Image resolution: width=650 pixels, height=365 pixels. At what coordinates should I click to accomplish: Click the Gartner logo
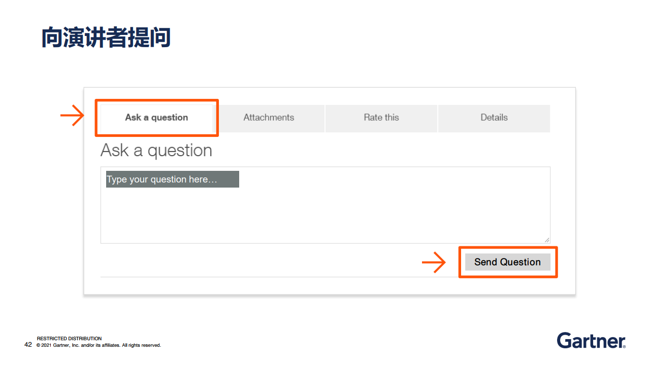(x=590, y=341)
